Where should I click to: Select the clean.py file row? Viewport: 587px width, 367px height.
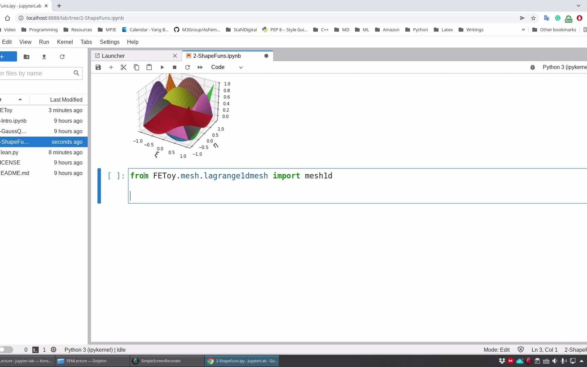(x=44, y=152)
